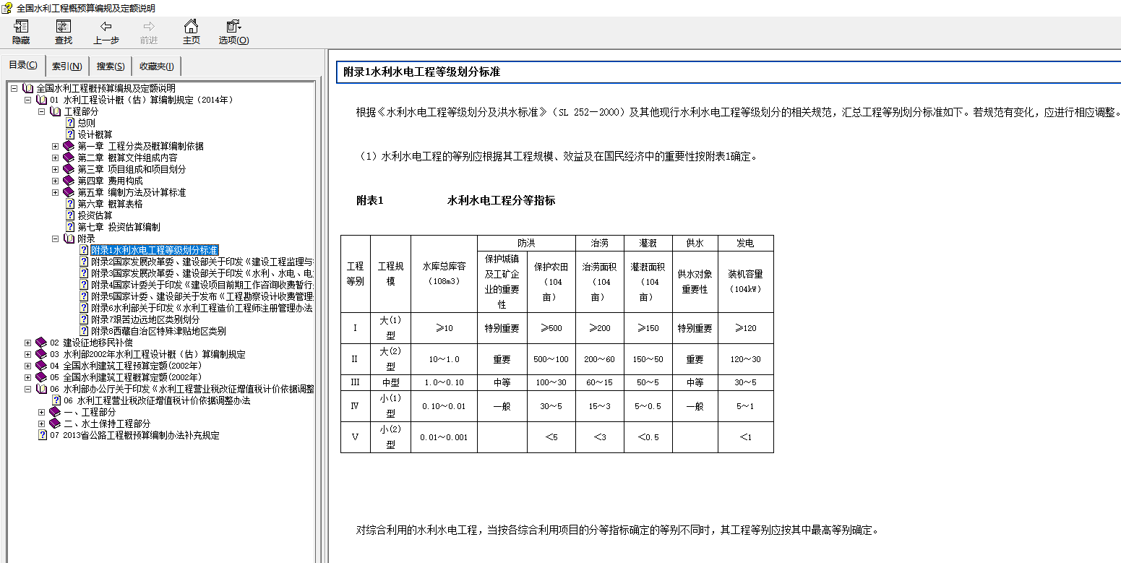Click the book icon of 第三章
The width and height of the screenshot is (1121, 563).
coord(69,169)
